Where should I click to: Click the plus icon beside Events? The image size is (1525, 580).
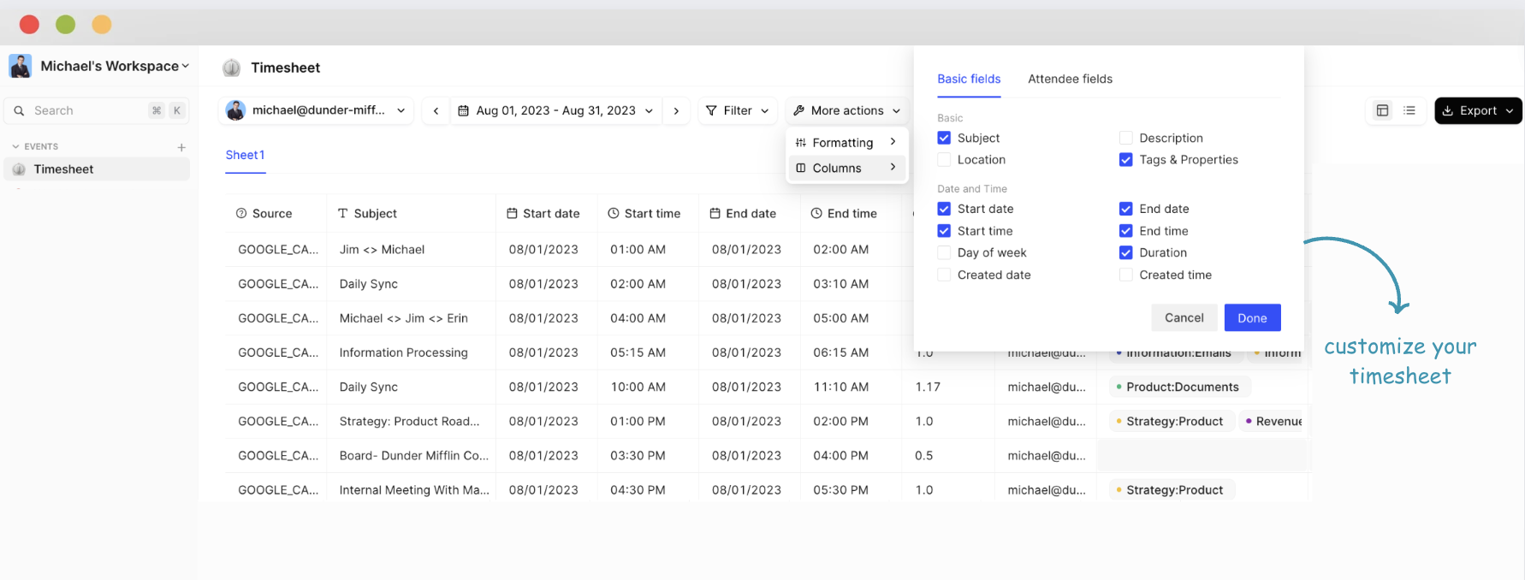coord(181,147)
